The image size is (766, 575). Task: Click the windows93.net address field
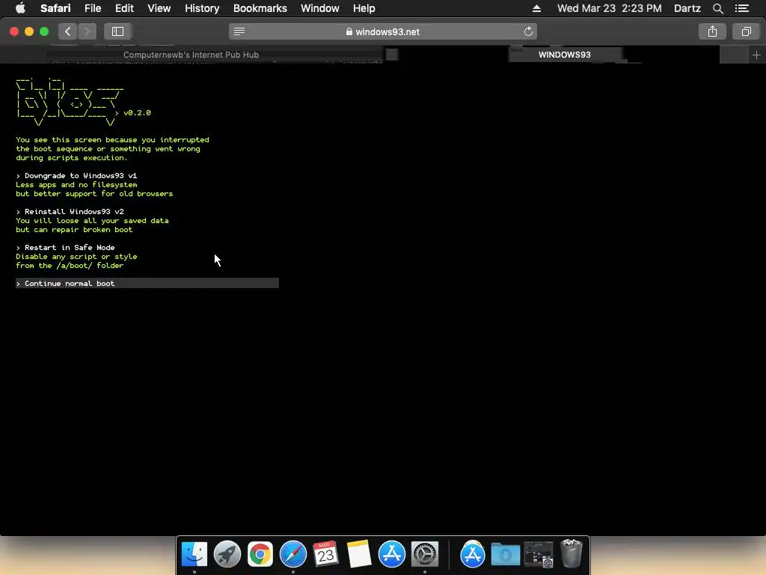[382, 31]
